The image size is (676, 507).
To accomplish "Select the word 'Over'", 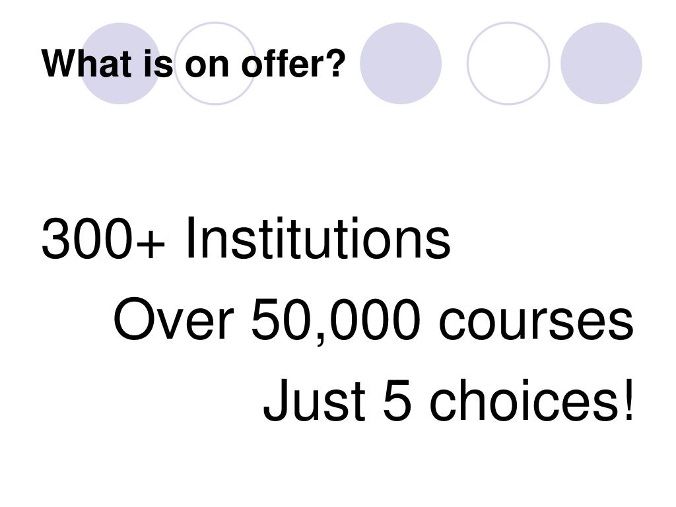I will 174,319.
